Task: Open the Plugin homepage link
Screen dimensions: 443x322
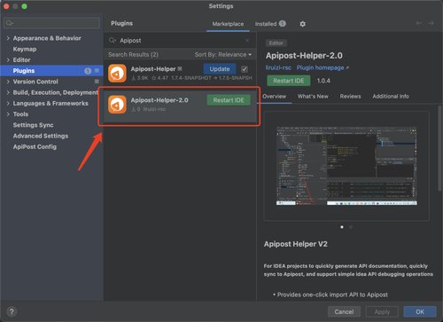Action: coord(323,67)
